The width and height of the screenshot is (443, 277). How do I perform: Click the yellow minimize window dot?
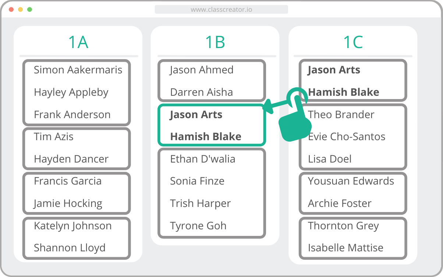20,9
